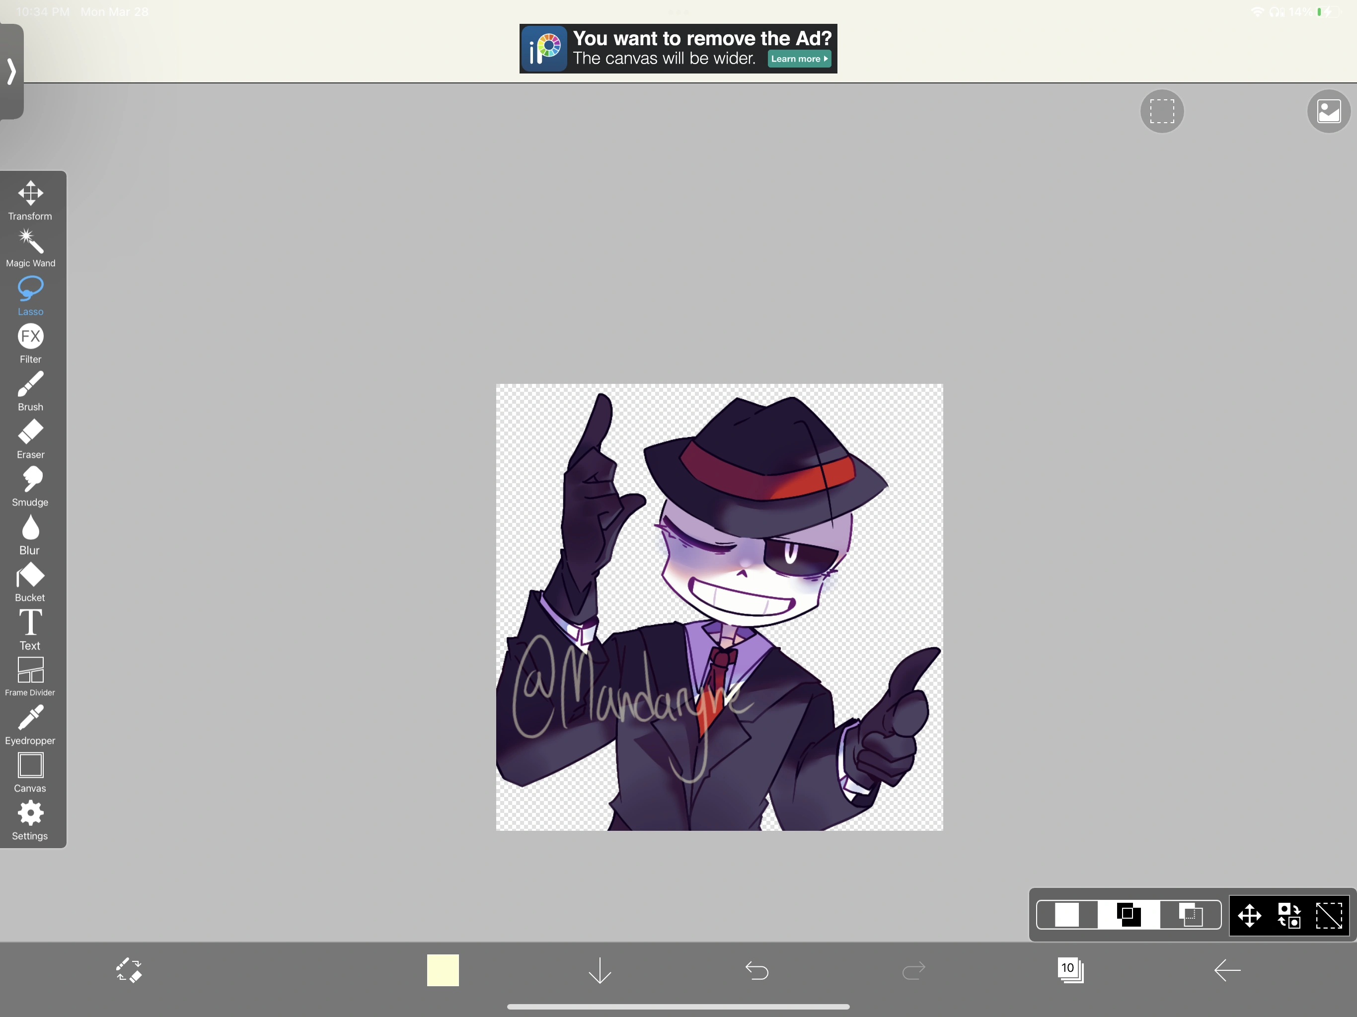Collapse the left toolbar with the chevron
The image size is (1357, 1017).
(11, 72)
